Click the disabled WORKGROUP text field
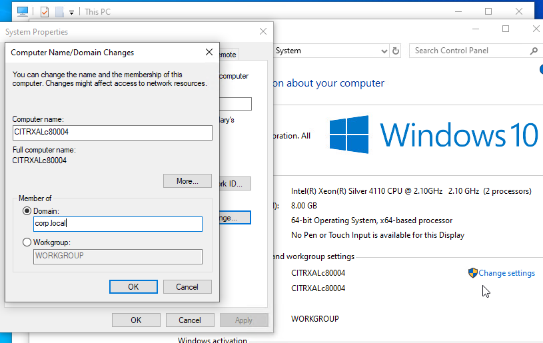 (x=118, y=256)
